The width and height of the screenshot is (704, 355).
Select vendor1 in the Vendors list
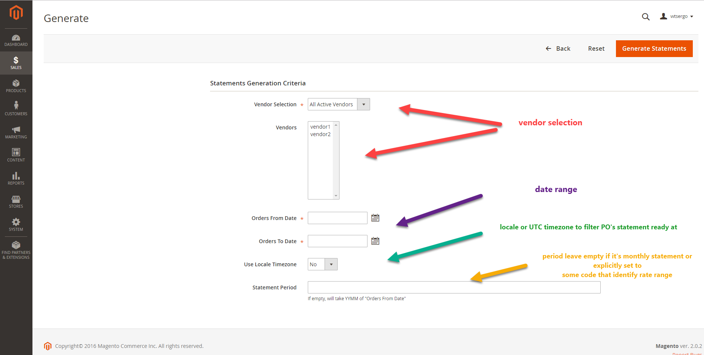[320, 127]
